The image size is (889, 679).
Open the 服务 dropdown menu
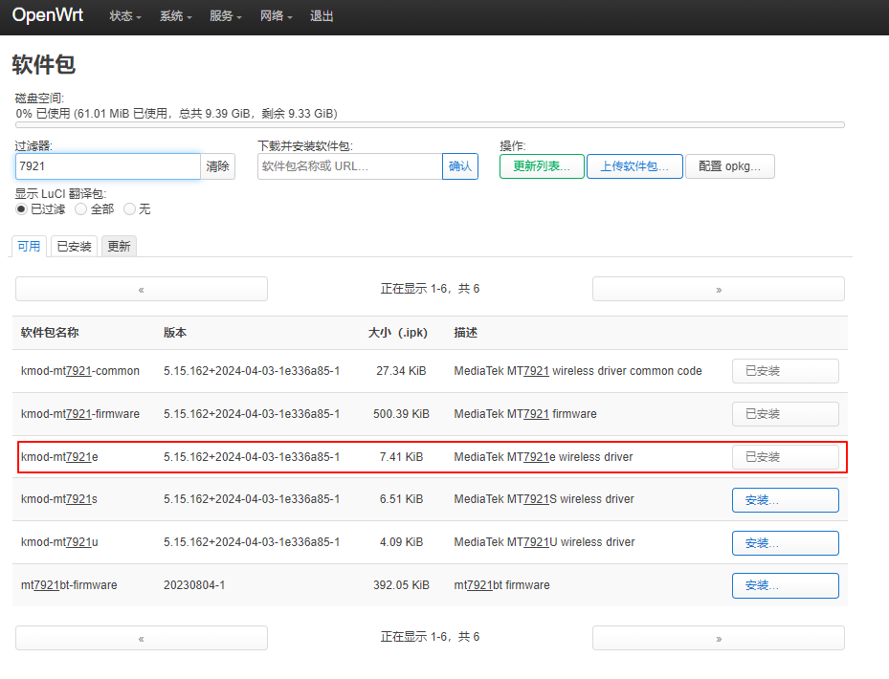226,16
